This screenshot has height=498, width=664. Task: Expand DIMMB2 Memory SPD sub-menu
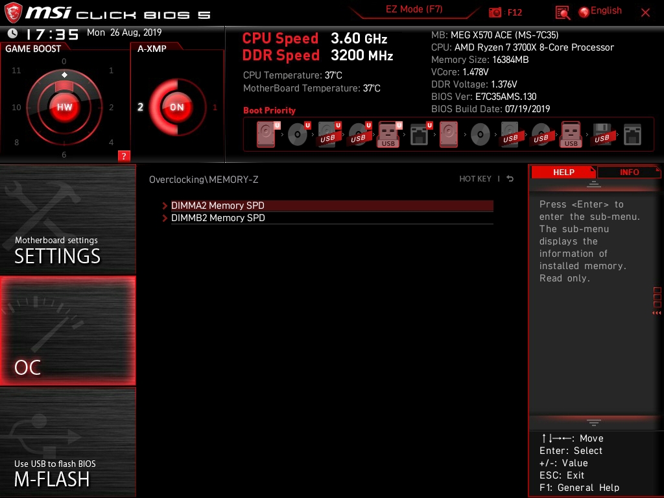(x=332, y=218)
